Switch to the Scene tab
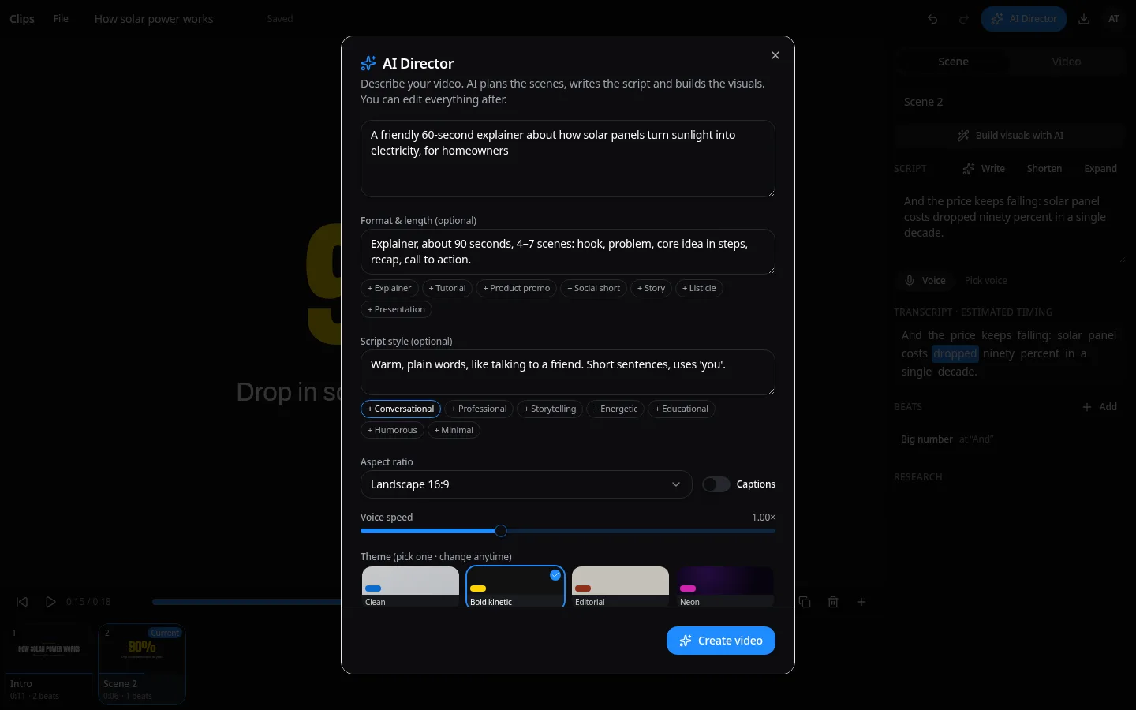The image size is (1136, 710). pyautogui.click(x=953, y=62)
